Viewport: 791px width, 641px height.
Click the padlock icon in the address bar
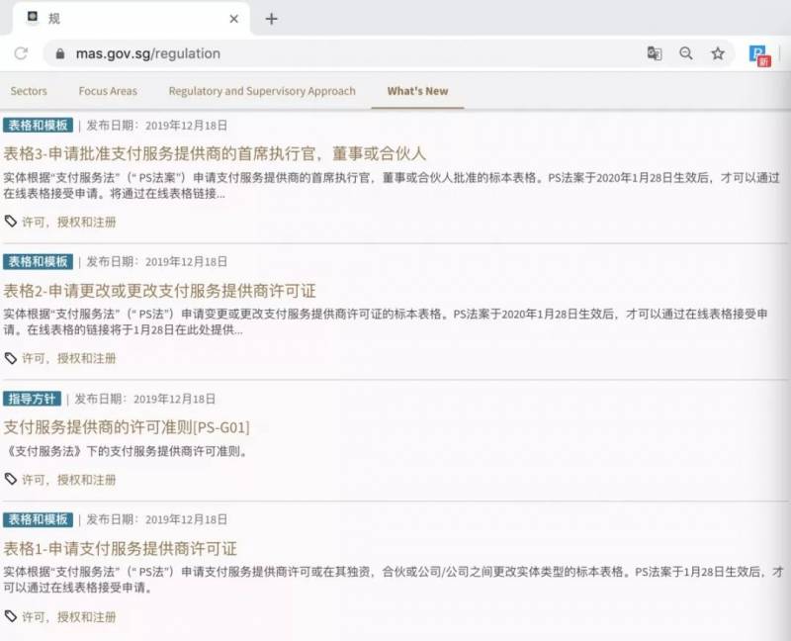pos(61,53)
